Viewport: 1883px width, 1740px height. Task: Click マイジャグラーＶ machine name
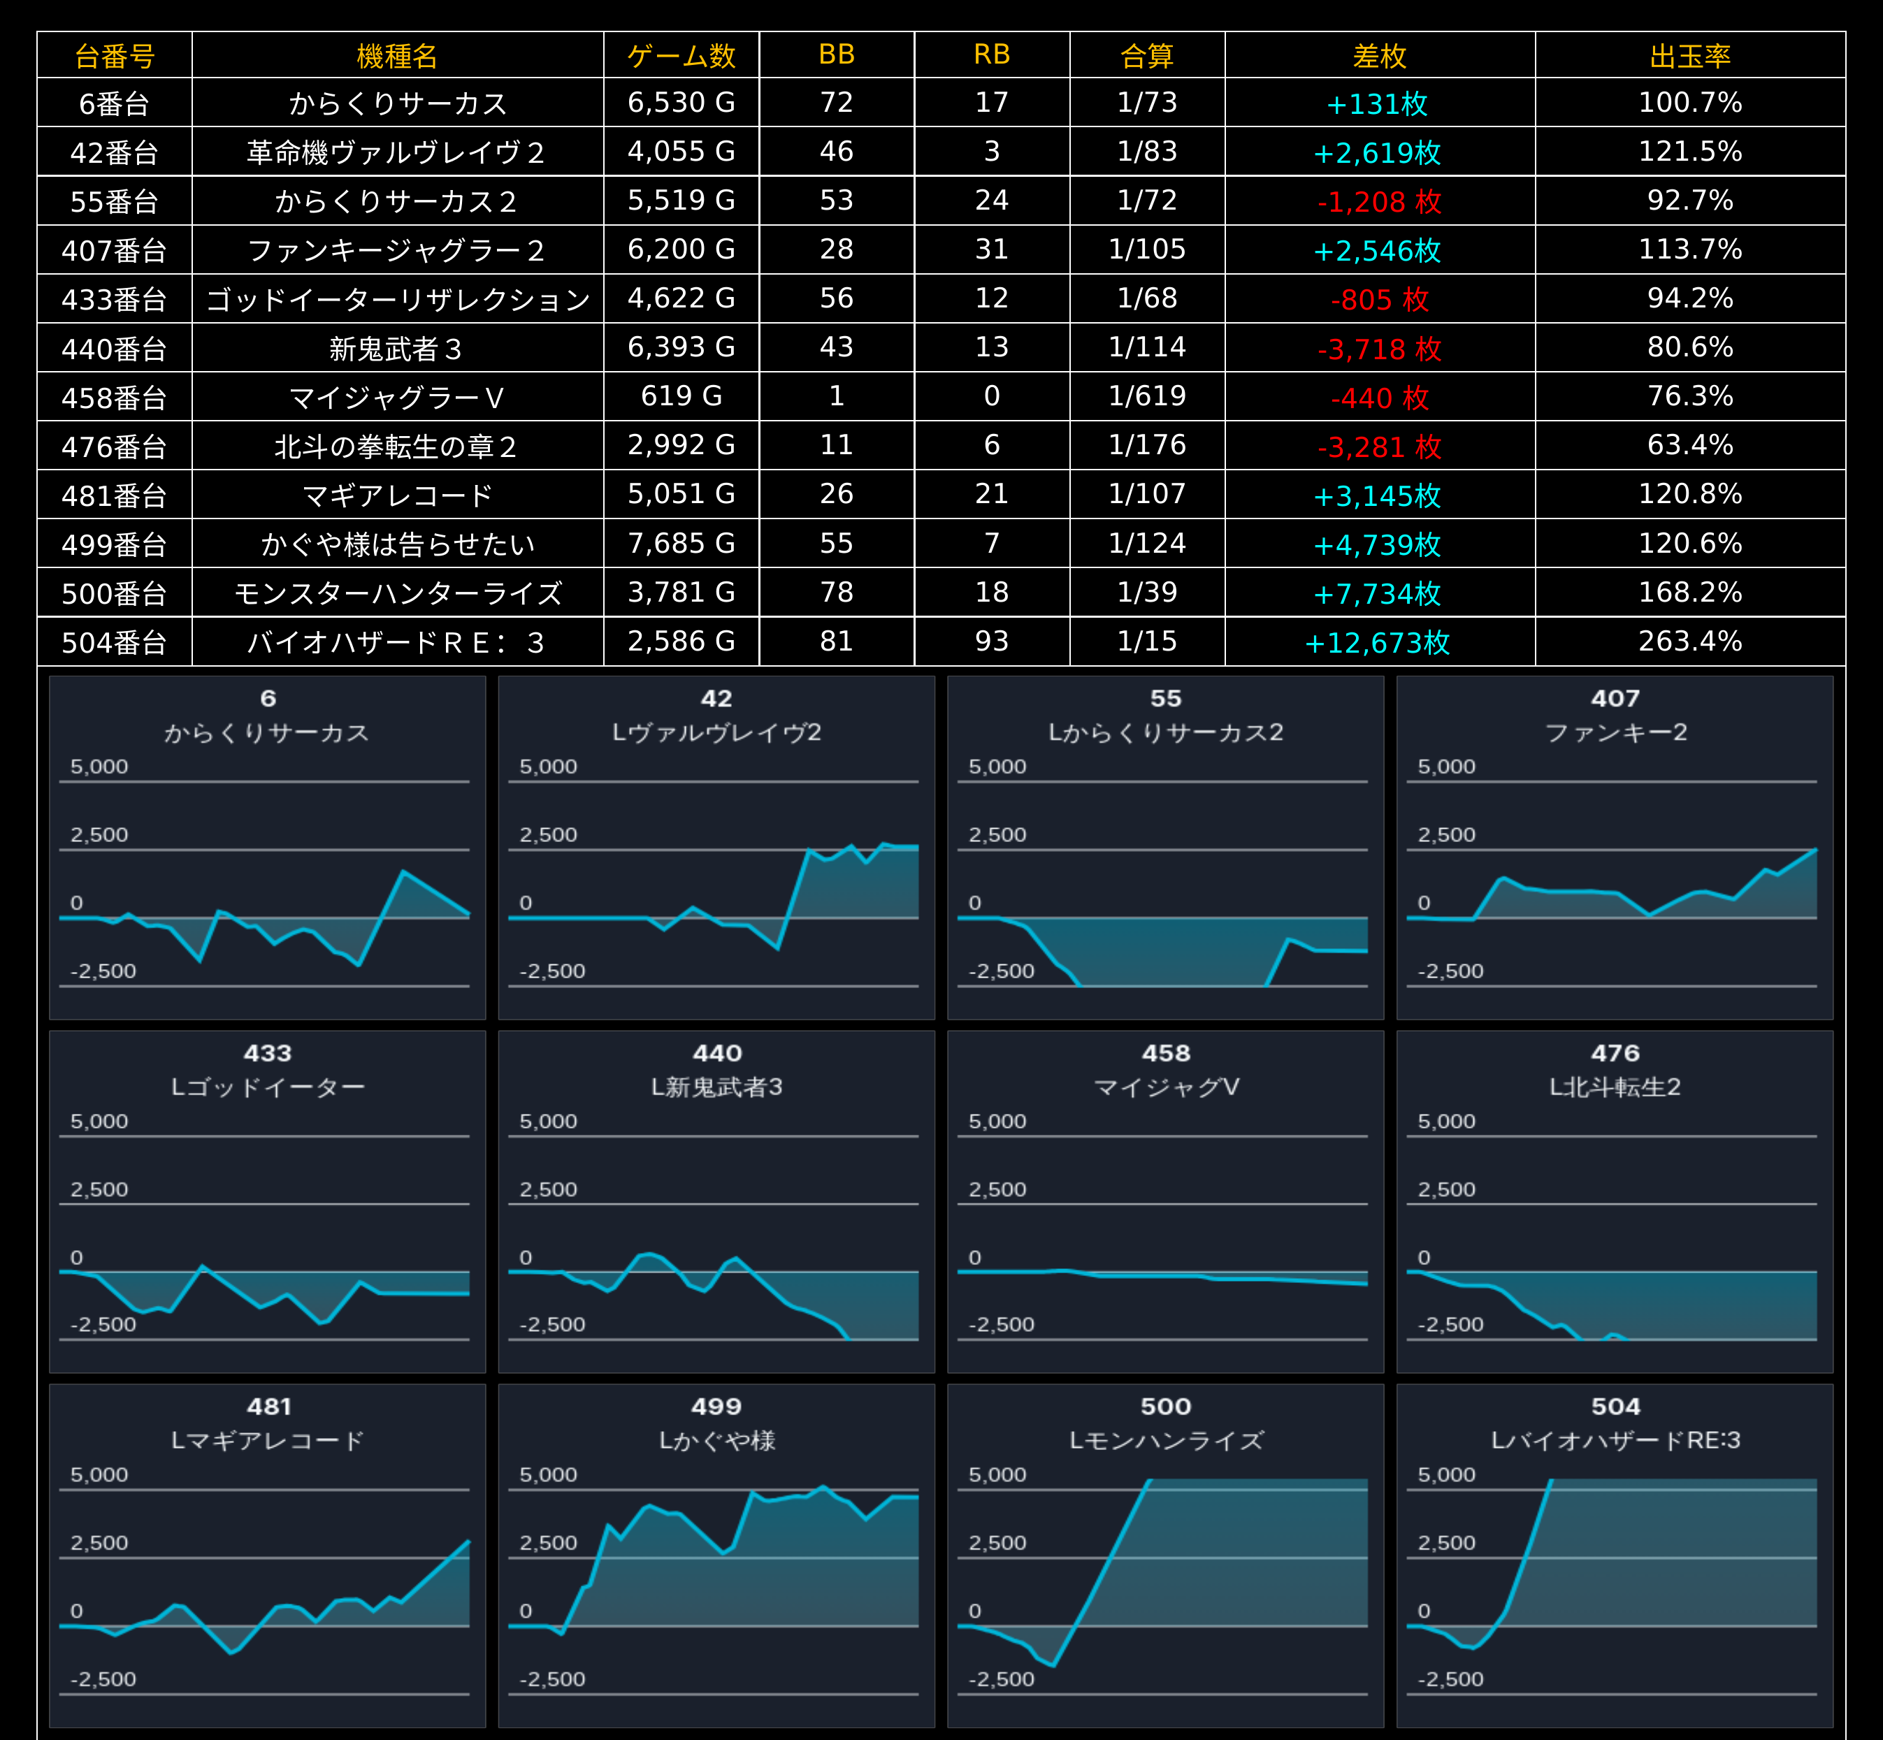398,396
